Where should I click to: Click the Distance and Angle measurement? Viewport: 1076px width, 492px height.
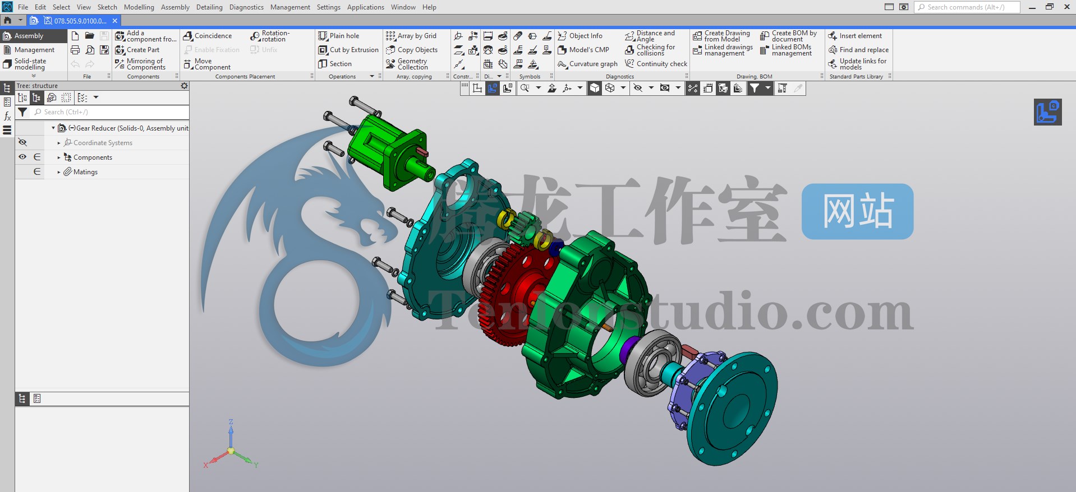pos(650,36)
